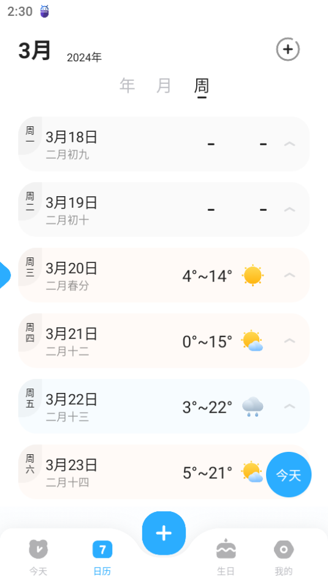Viewport: 328px width, 583px height.
Task: Open the 3月23日 周六 day entry
Action: tap(164, 472)
